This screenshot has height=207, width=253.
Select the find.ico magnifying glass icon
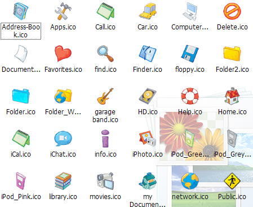[105, 54]
